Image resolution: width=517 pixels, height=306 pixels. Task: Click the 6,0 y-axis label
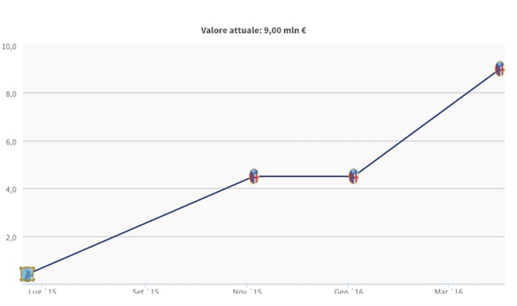pos(11,142)
